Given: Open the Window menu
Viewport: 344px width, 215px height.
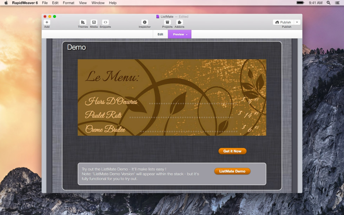Looking at the screenshot, I should point(98,3).
